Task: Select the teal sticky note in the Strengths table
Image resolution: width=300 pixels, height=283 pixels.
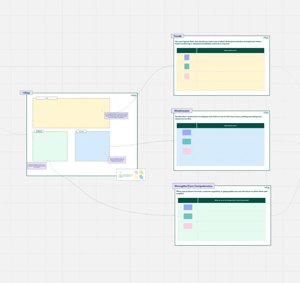Action: (x=188, y=216)
